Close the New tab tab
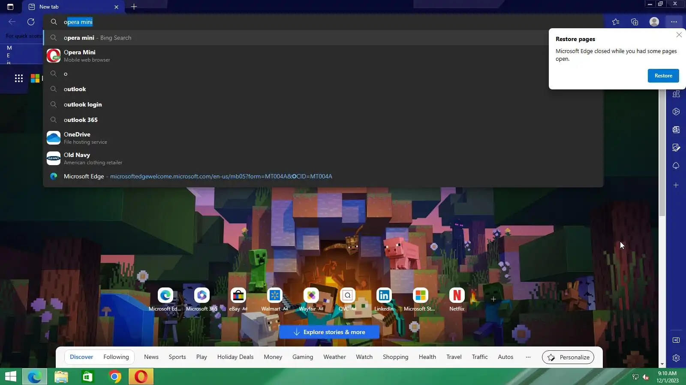The height and width of the screenshot is (385, 686). (116, 7)
